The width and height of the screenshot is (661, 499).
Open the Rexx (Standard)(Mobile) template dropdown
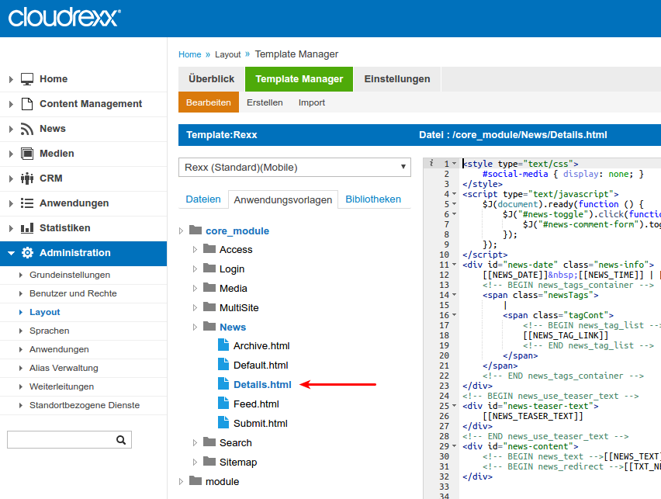pyautogui.click(x=295, y=168)
